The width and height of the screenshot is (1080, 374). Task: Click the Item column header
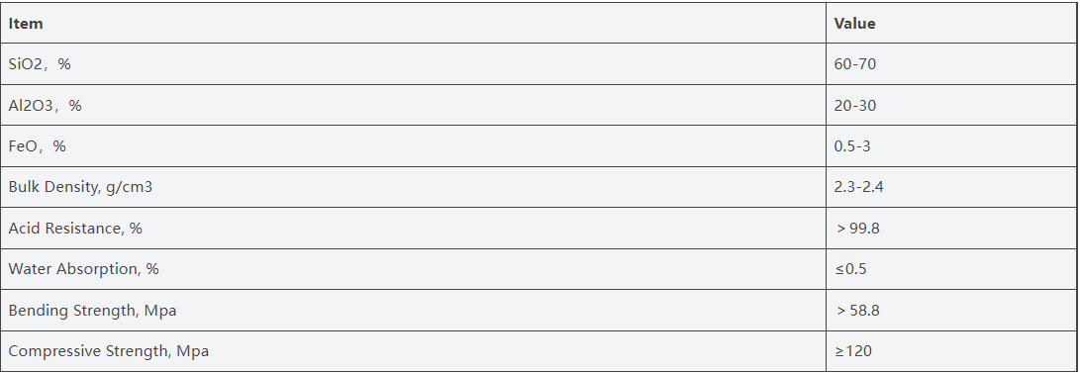pyautogui.click(x=413, y=23)
